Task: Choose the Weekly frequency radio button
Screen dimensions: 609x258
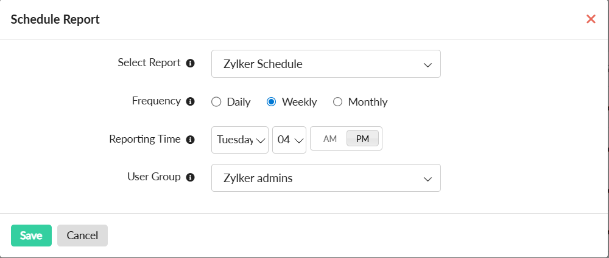Action: [272, 102]
